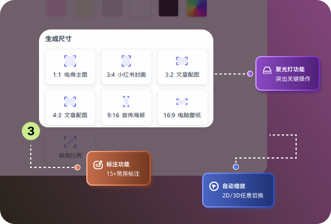Choose the 9:16 宣传海报 size option
Viewport: 331px width, 224px height.
126,107
